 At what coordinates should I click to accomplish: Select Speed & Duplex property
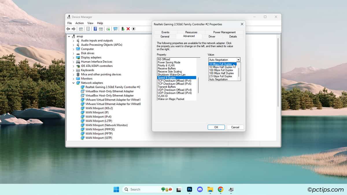pos(177,78)
